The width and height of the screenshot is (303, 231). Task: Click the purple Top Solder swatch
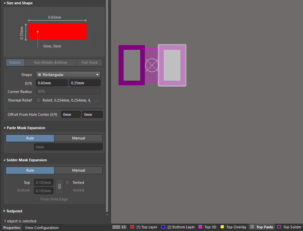pyautogui.click(x=279, y=227)
